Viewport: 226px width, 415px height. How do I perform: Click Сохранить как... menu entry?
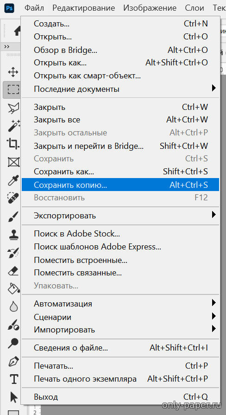point(120,172)
